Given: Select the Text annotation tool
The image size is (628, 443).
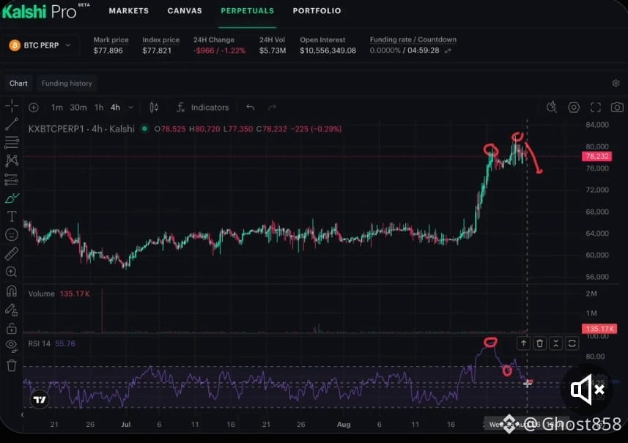Looking at the screenshot, I should pyautogui.click(x=12, y=217).
